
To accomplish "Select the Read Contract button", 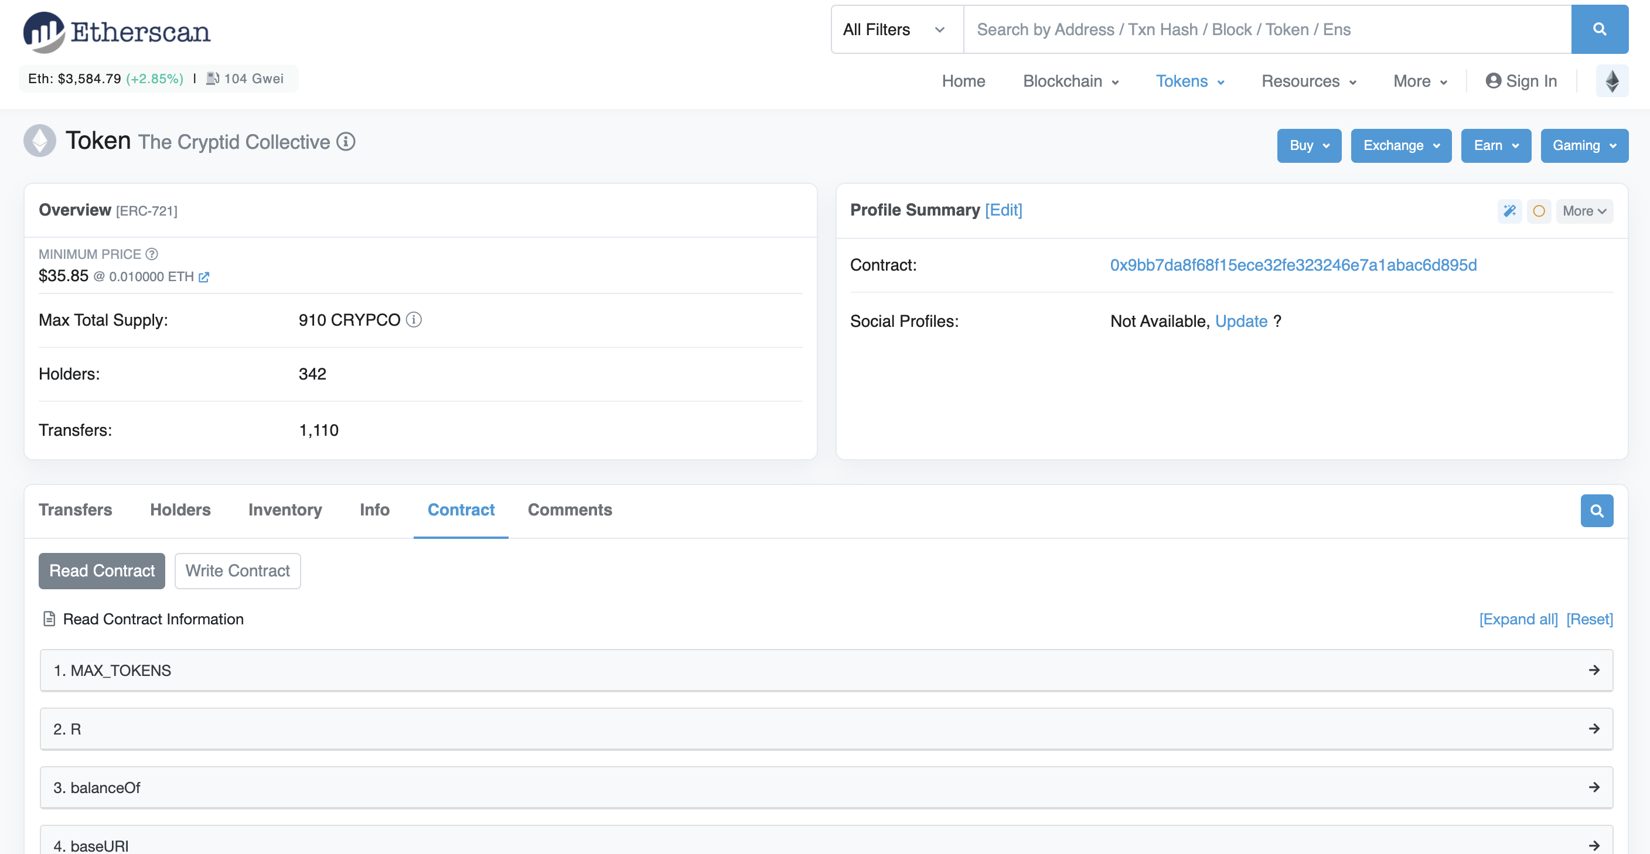I will click(102, 571).
